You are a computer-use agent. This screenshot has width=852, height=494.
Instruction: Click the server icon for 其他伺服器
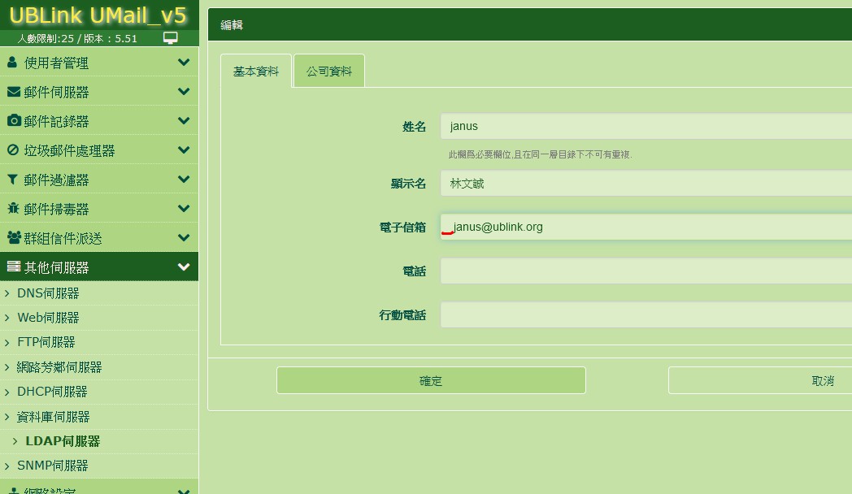click(13, 267)
